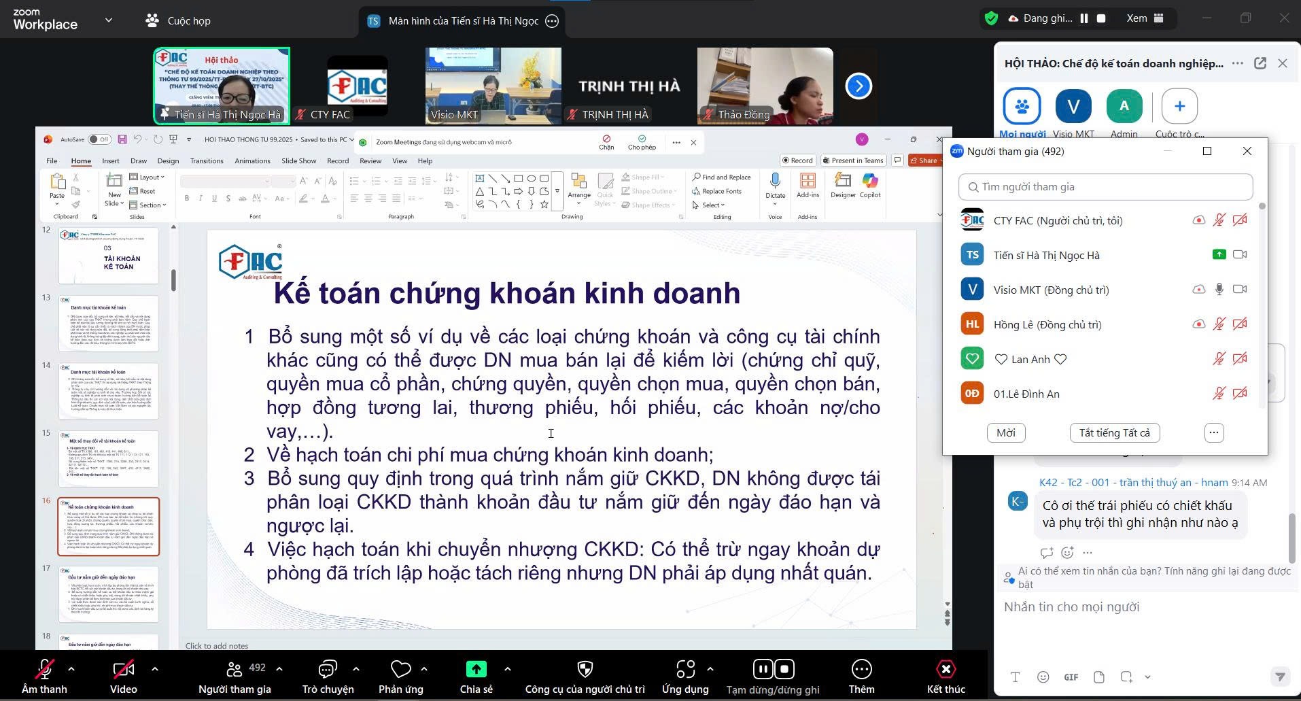The width and height of the screenshot is (1301, 701).
Task: Pause the recording in bottom toolbar
Action: (763, 670)
